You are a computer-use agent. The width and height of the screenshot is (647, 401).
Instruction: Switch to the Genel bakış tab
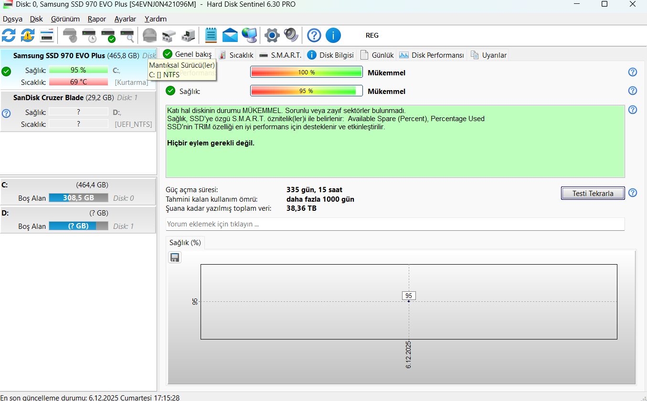point(188,54)
